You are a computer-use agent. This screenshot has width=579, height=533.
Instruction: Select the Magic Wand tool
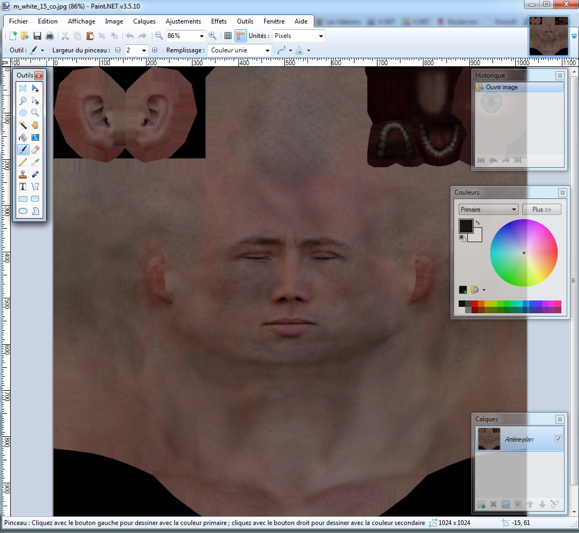[23, 125]
